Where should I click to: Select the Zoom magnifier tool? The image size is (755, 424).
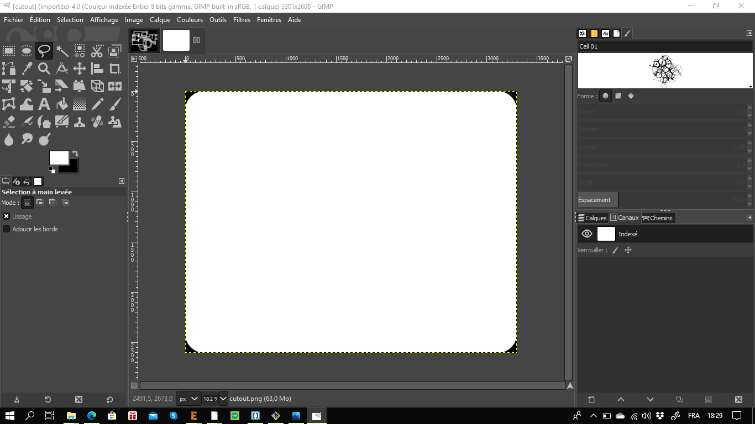(x=44, y=69)
